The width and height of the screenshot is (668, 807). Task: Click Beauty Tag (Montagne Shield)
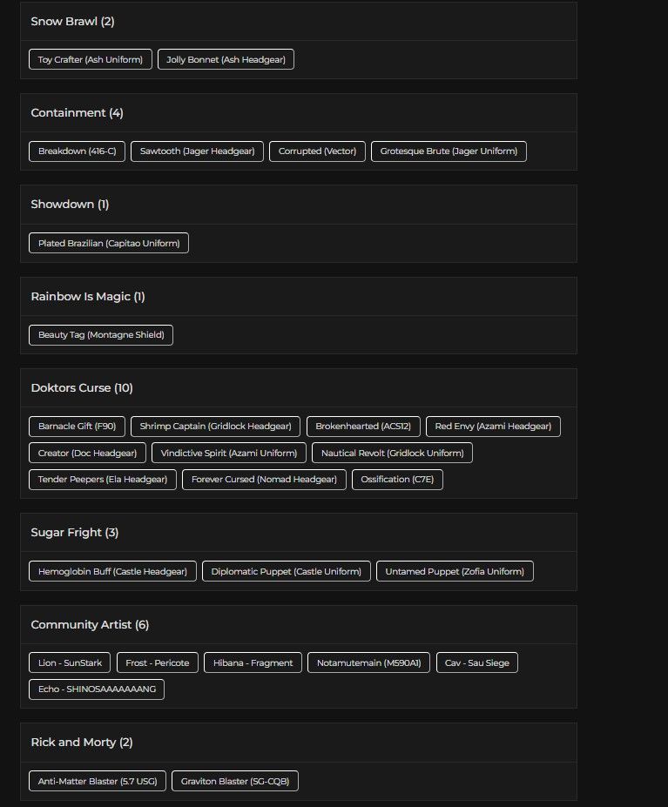coord(101,335)
